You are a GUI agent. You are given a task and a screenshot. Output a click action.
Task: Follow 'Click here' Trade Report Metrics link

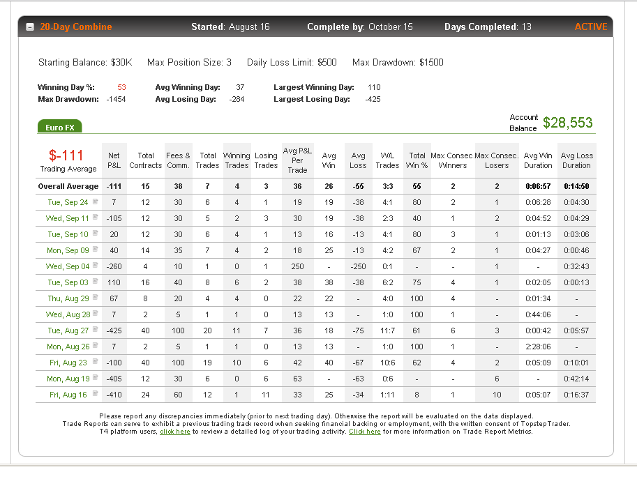pos(365,432)
